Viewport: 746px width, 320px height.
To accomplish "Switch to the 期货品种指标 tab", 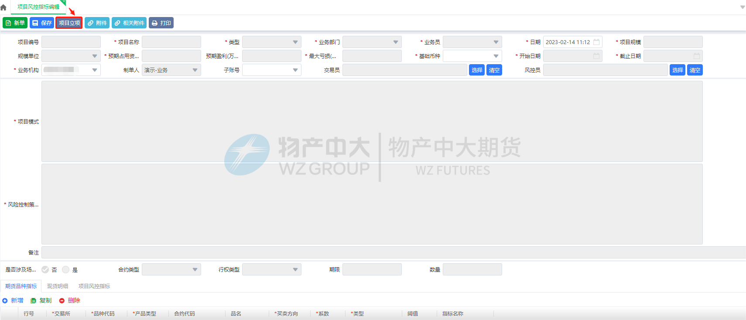I will pyautogui.click(x=21, y=286).
